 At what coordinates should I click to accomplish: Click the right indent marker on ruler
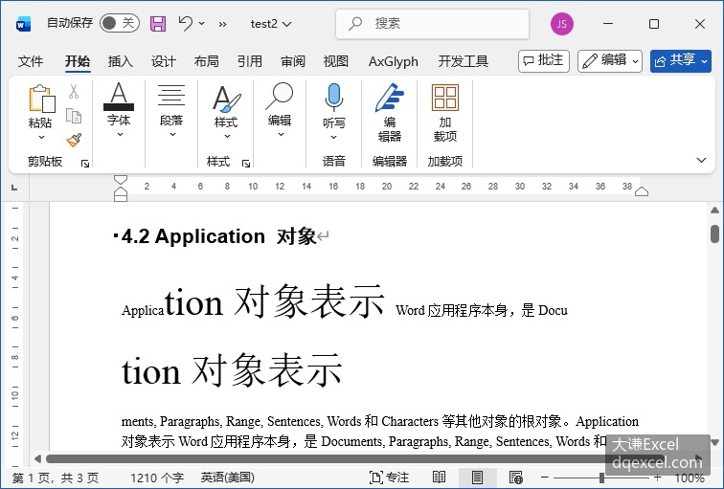642,191
